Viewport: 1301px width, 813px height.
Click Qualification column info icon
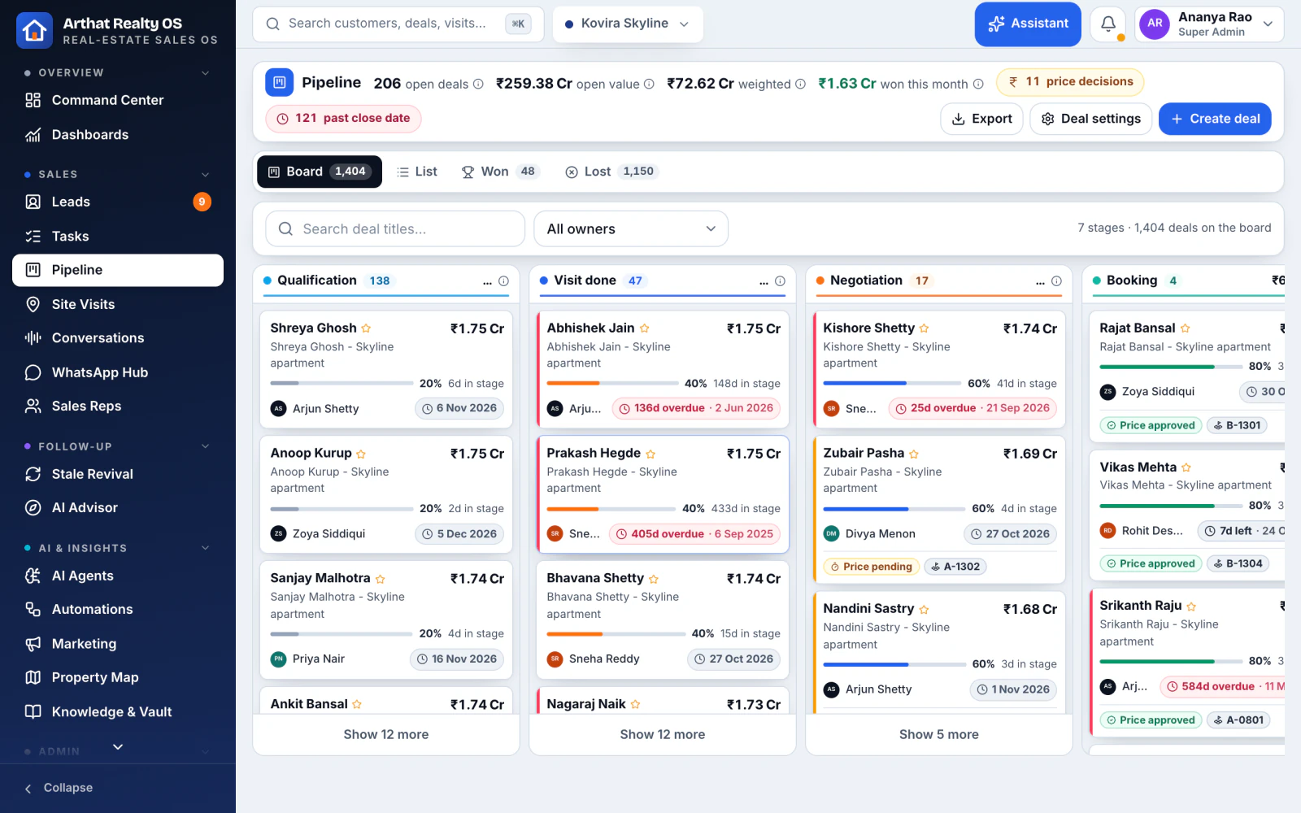pos(503,281)
